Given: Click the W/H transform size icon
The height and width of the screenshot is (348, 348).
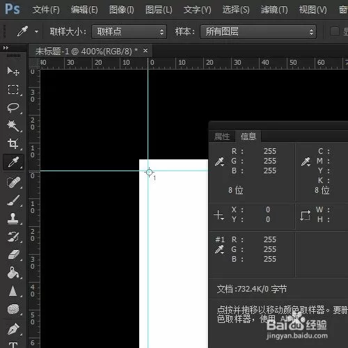Looking at the screenshot, I should tap(305, 215).
